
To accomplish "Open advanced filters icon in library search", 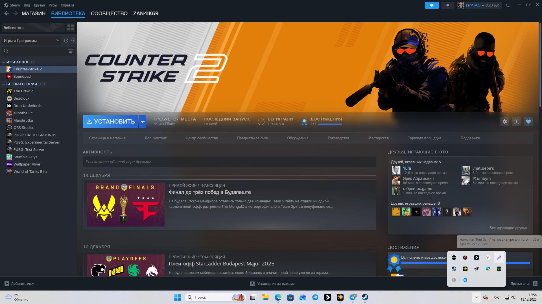I will (x=70, y=51).
